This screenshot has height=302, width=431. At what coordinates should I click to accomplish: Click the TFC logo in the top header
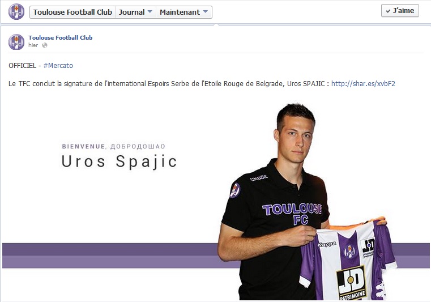(x=16, y=11)
